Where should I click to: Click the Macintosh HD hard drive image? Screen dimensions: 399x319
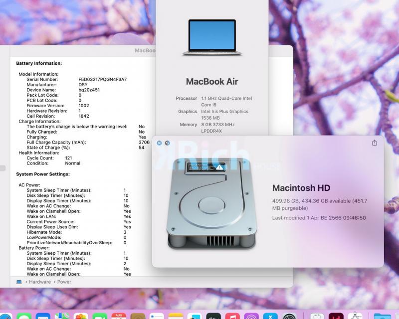(x=211, y=203)
